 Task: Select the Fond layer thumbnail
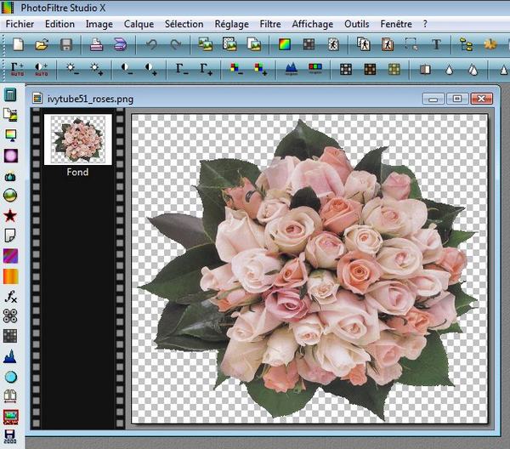tap(77, 140)
